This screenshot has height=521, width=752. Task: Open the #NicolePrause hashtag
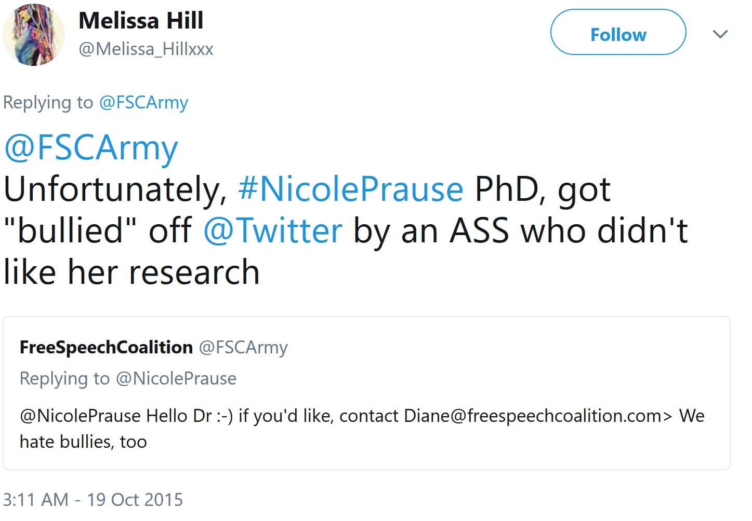click(x=350, y=189)
